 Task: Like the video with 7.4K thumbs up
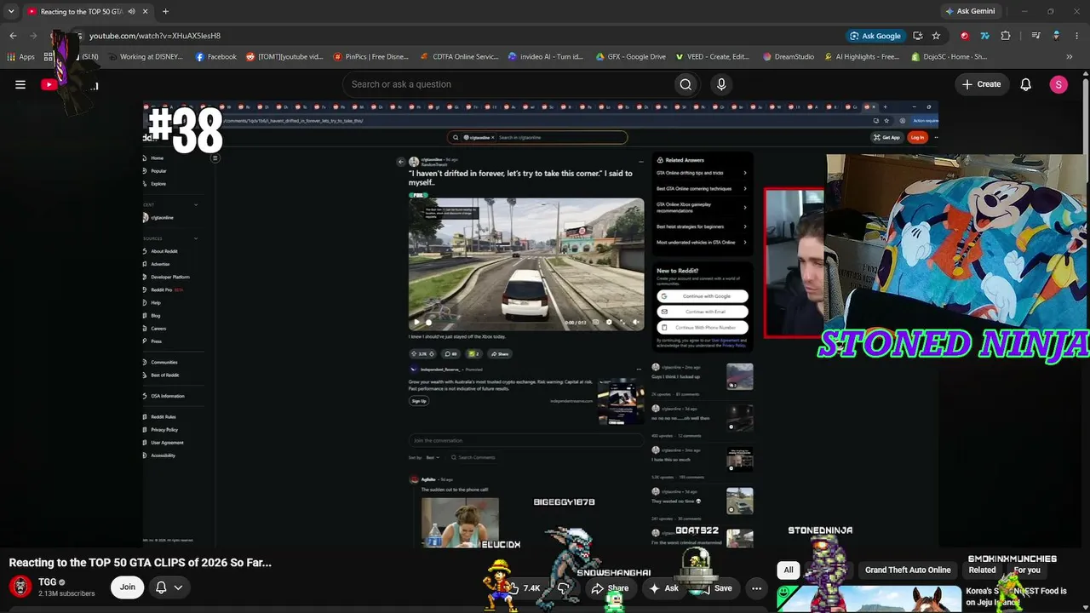(524, 587)
